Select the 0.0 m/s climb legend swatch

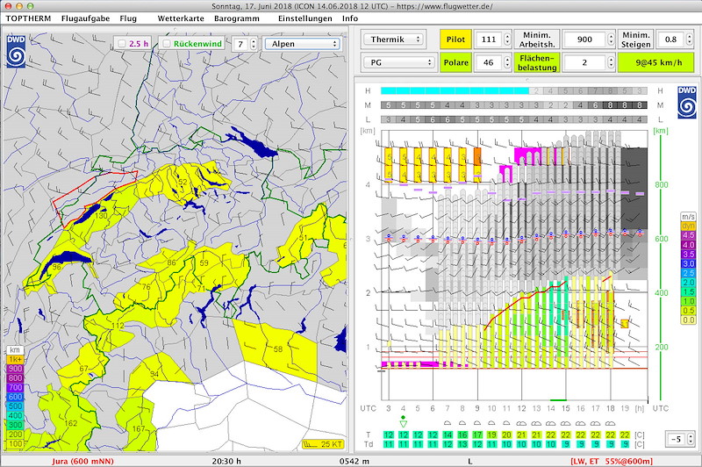(688, 320)
